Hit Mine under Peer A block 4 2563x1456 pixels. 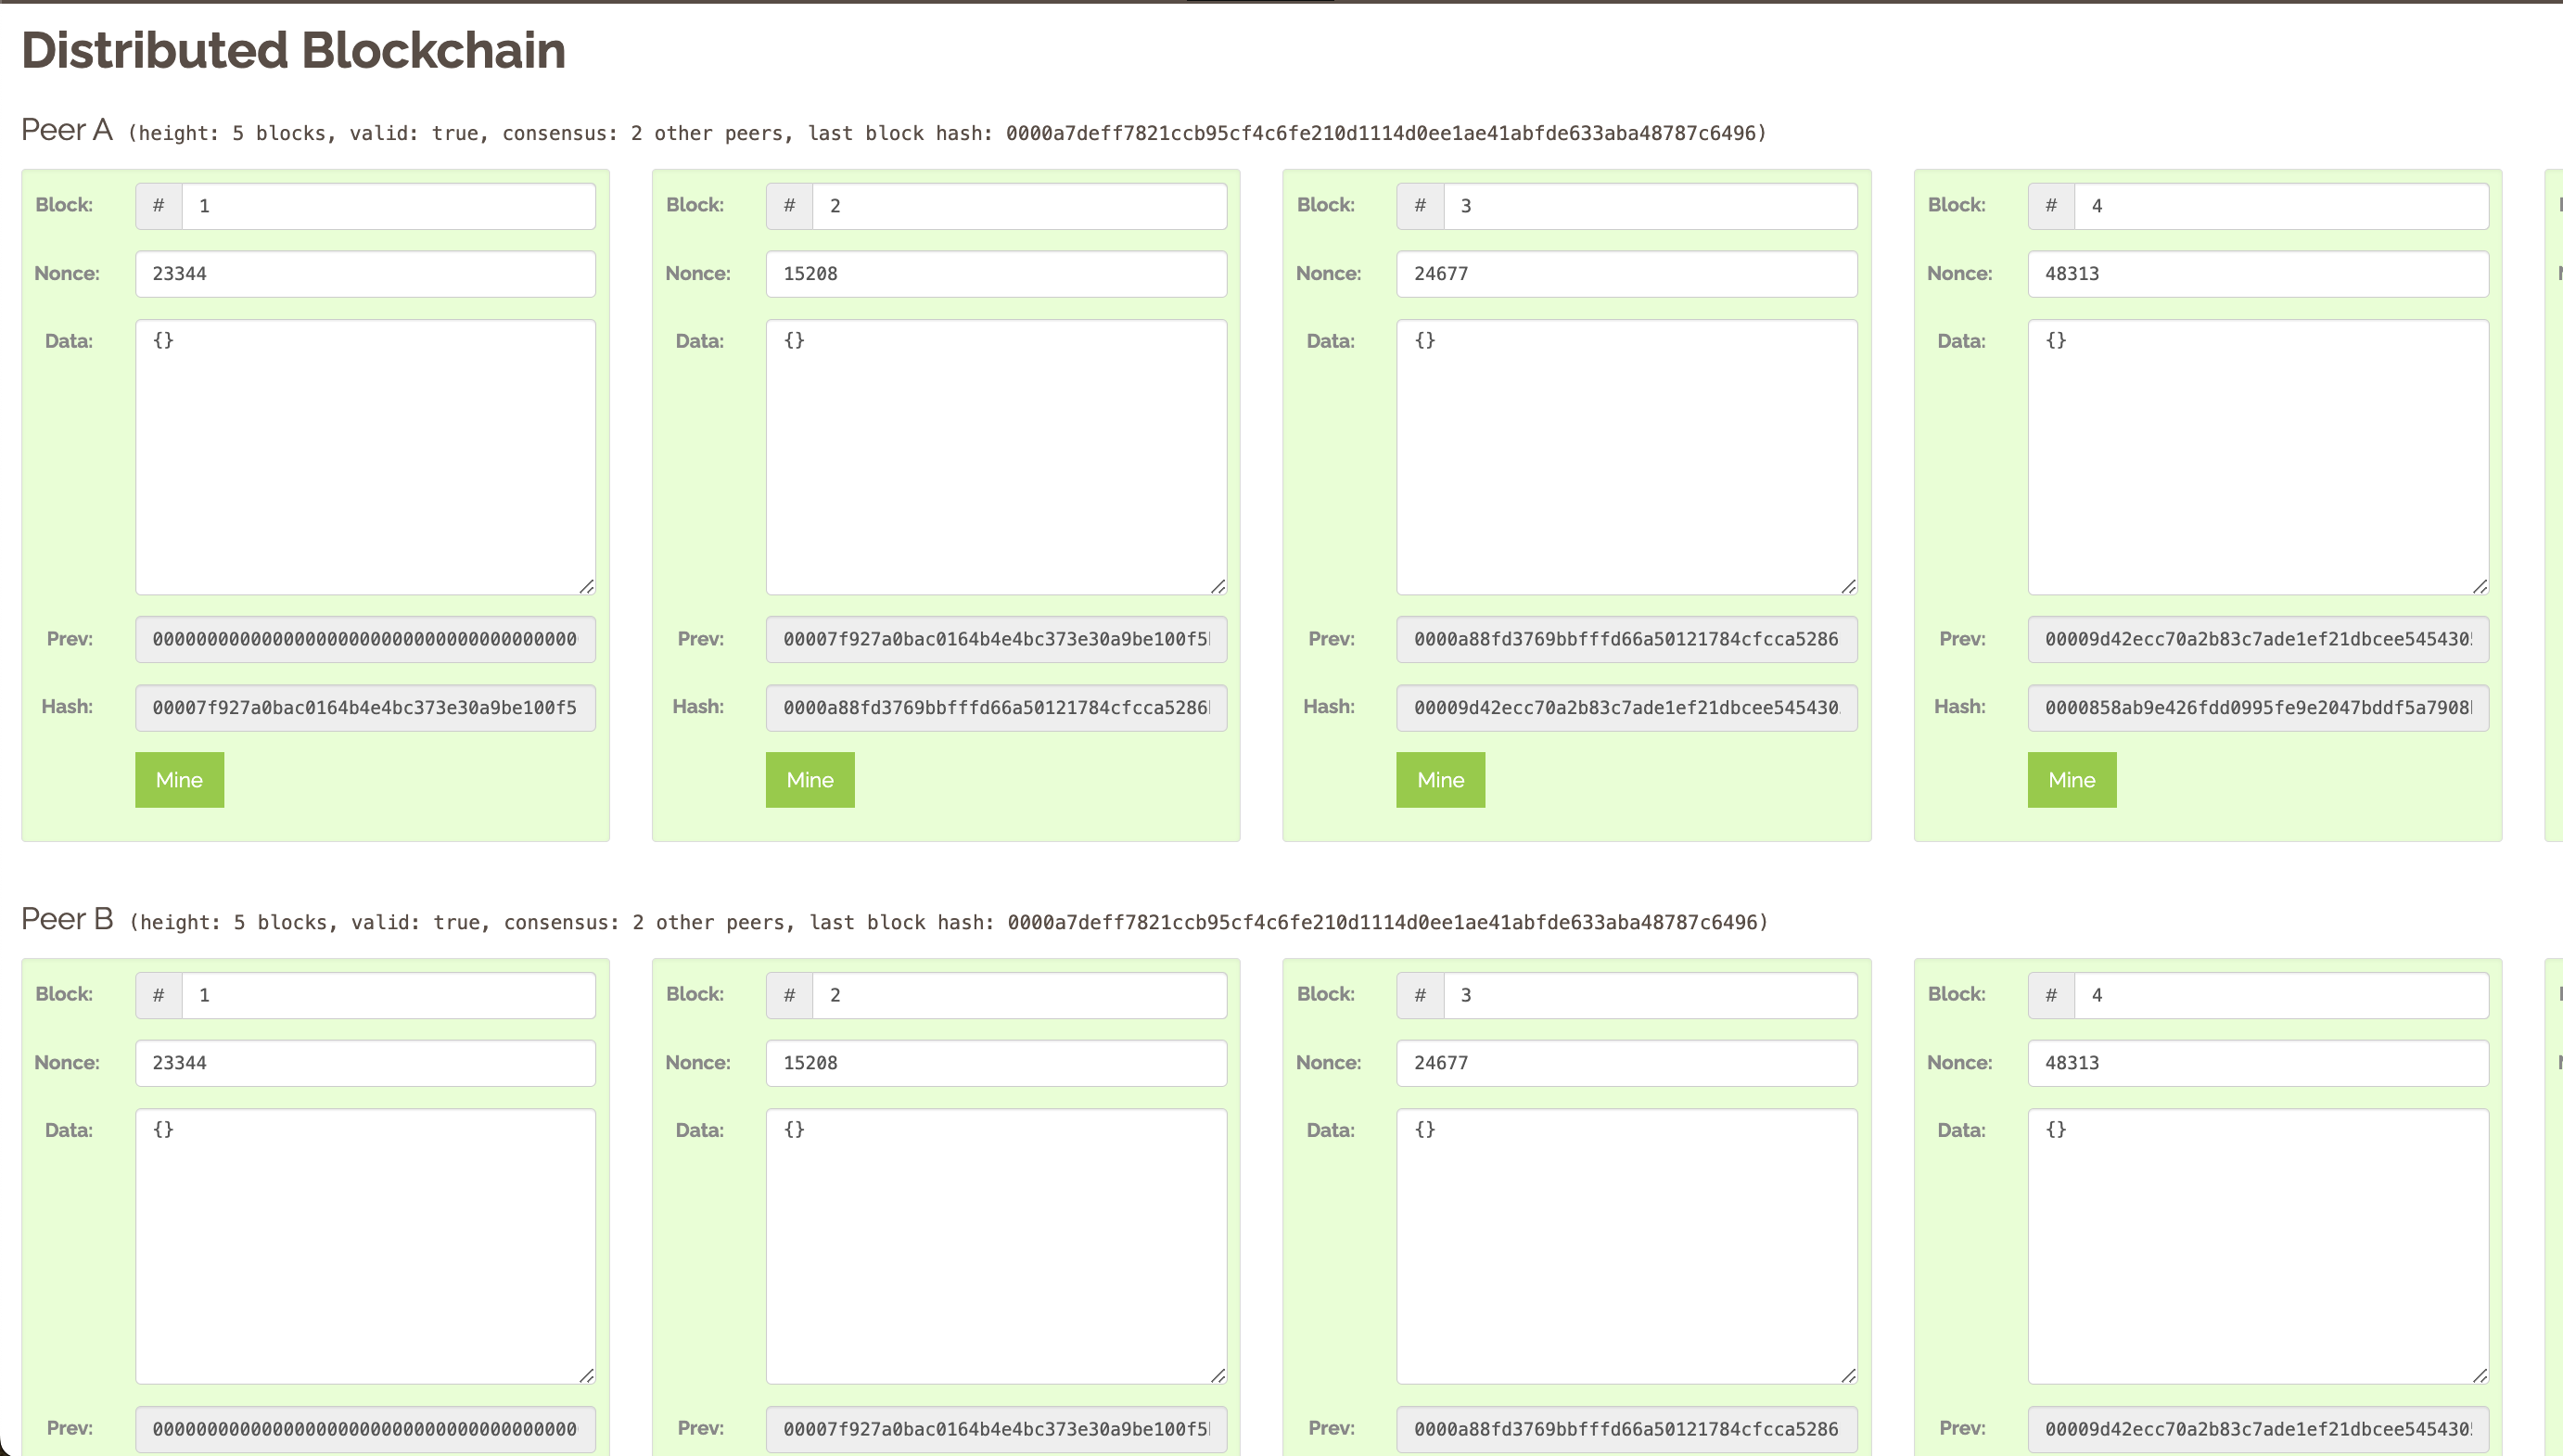(x=2071, y=779)
